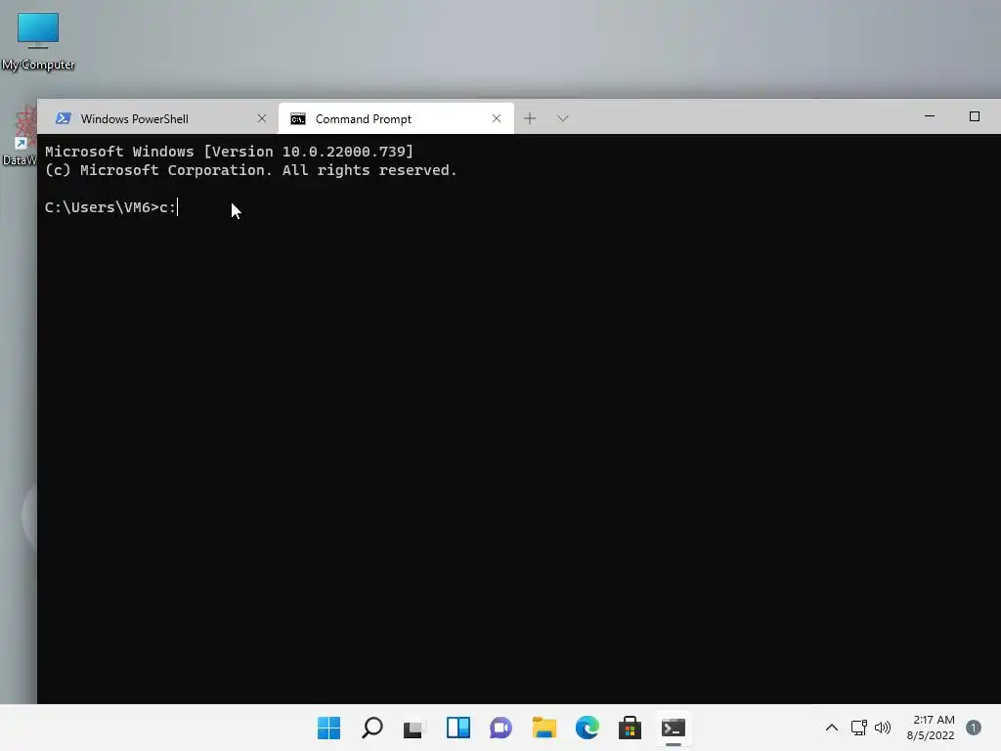The width and height of the screenshot is (1001, 751).
Task: Close the Windows PowerShell tab
Action: pos(262,118)
